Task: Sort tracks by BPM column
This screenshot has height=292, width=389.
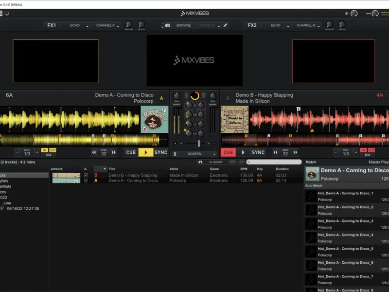Action: tap(244, 169)
